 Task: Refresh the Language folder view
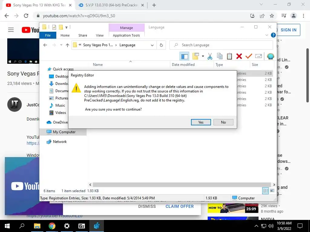tap(161, 45)
